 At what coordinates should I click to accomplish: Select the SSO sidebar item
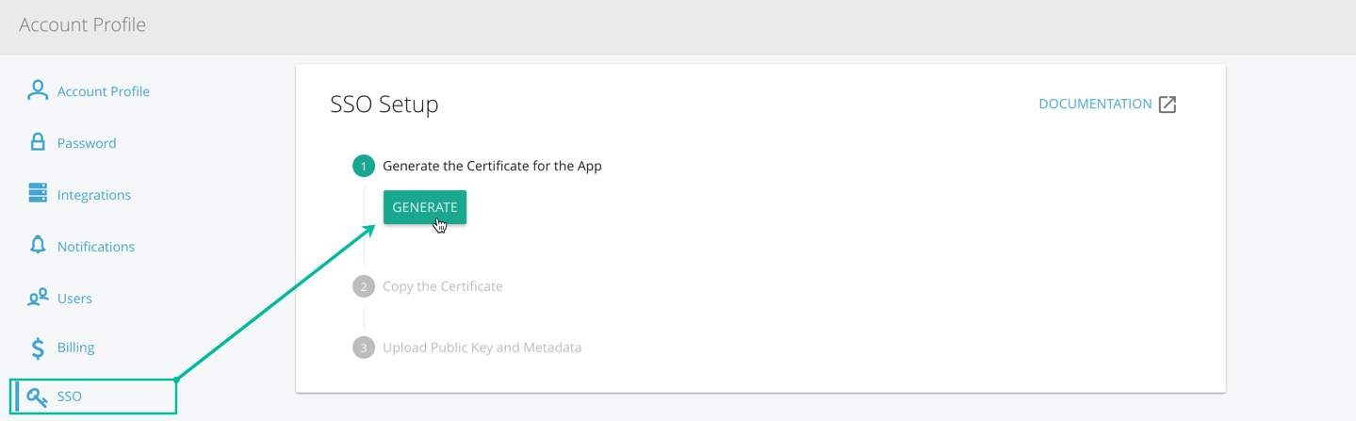(x=93, y=397)
